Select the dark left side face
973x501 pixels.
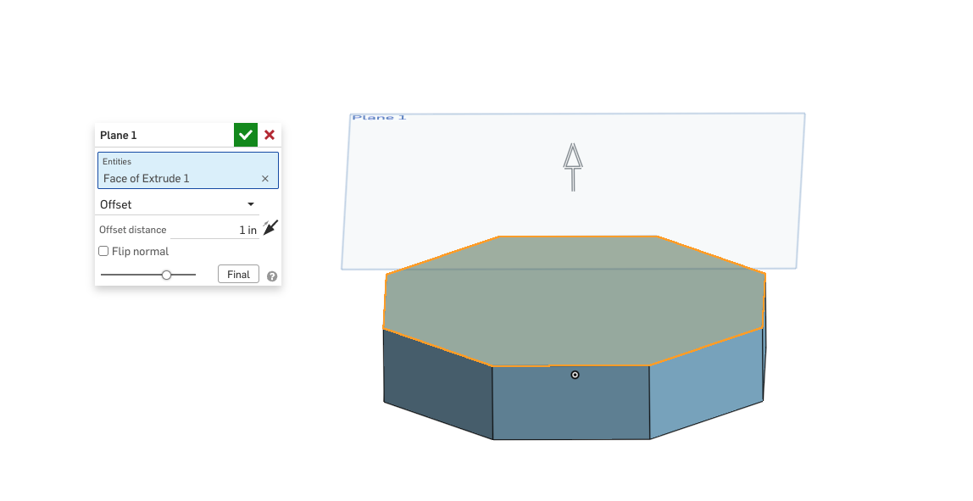436,381
